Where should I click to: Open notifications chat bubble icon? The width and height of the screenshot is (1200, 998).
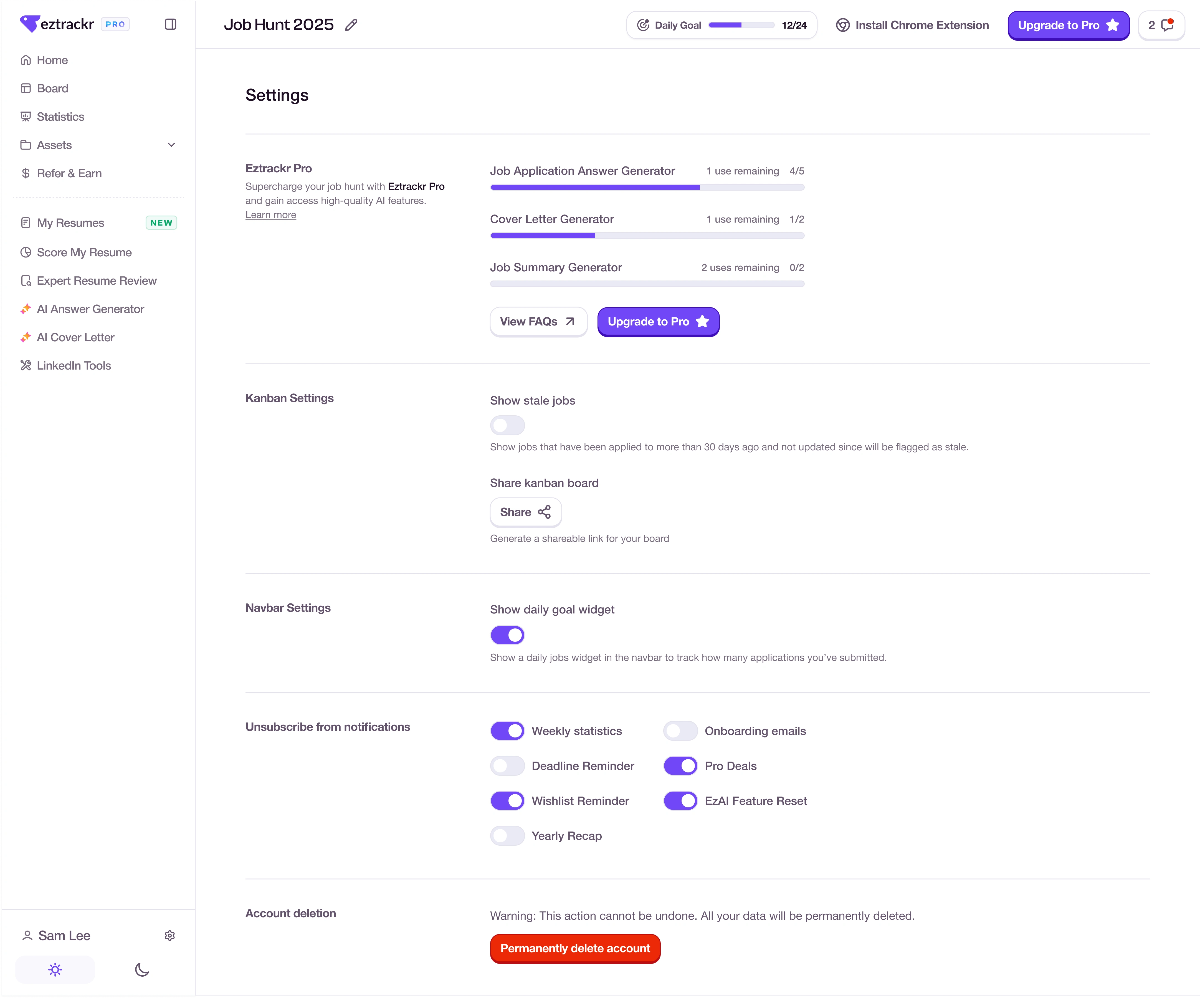[1167, 25]
